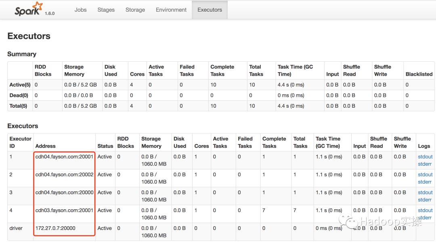Open executor 4 stdout log
This screenshot has width=436, height=242.
[x=425, y=210]
